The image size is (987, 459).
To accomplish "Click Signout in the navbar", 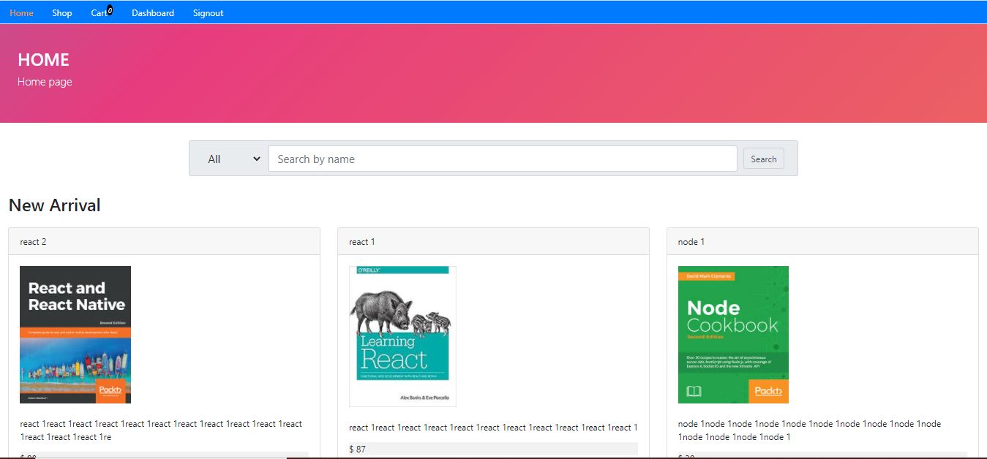I will click(x=209, y=13).
